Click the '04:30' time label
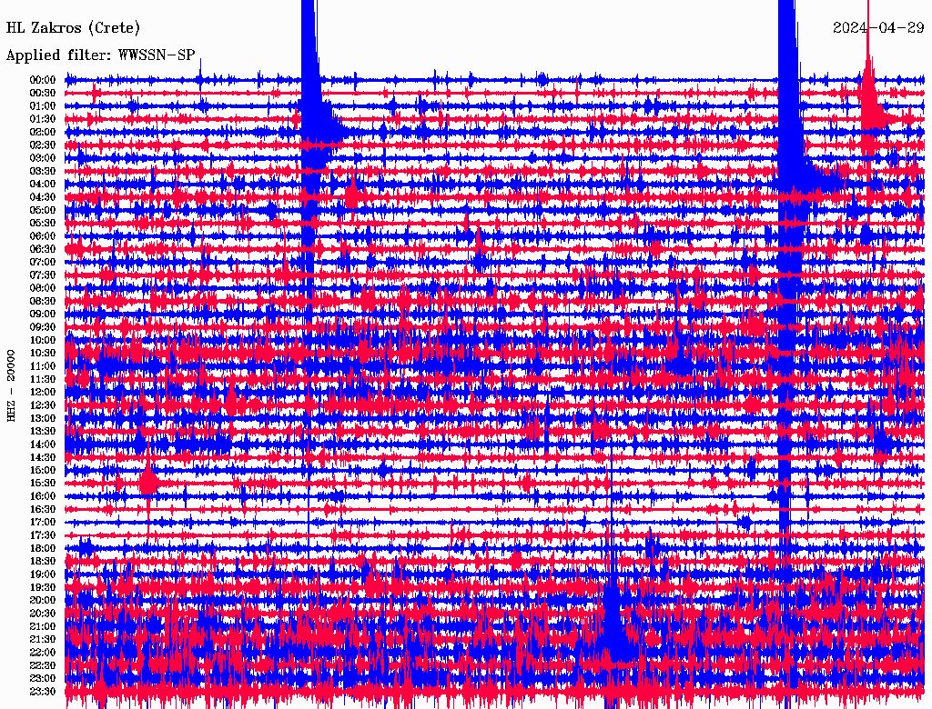The width and height of the screenshot is (932, 709). 43,196
